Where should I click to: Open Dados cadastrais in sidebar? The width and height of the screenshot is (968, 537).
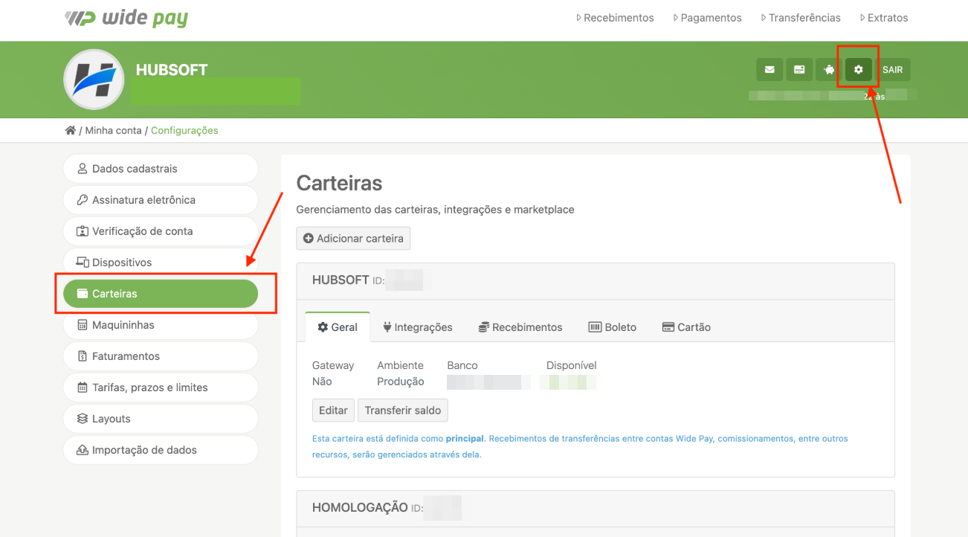pos(161,169)
